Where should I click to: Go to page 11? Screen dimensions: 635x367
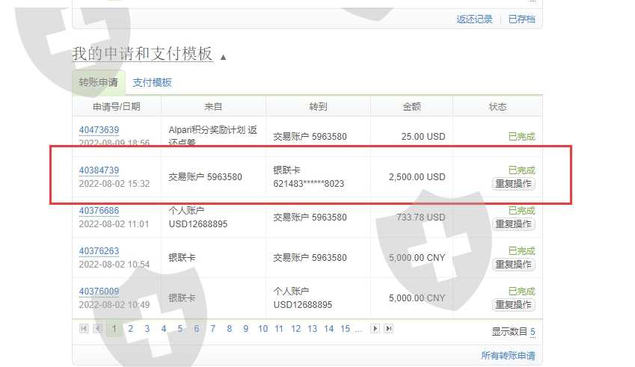tap(279, 329)
